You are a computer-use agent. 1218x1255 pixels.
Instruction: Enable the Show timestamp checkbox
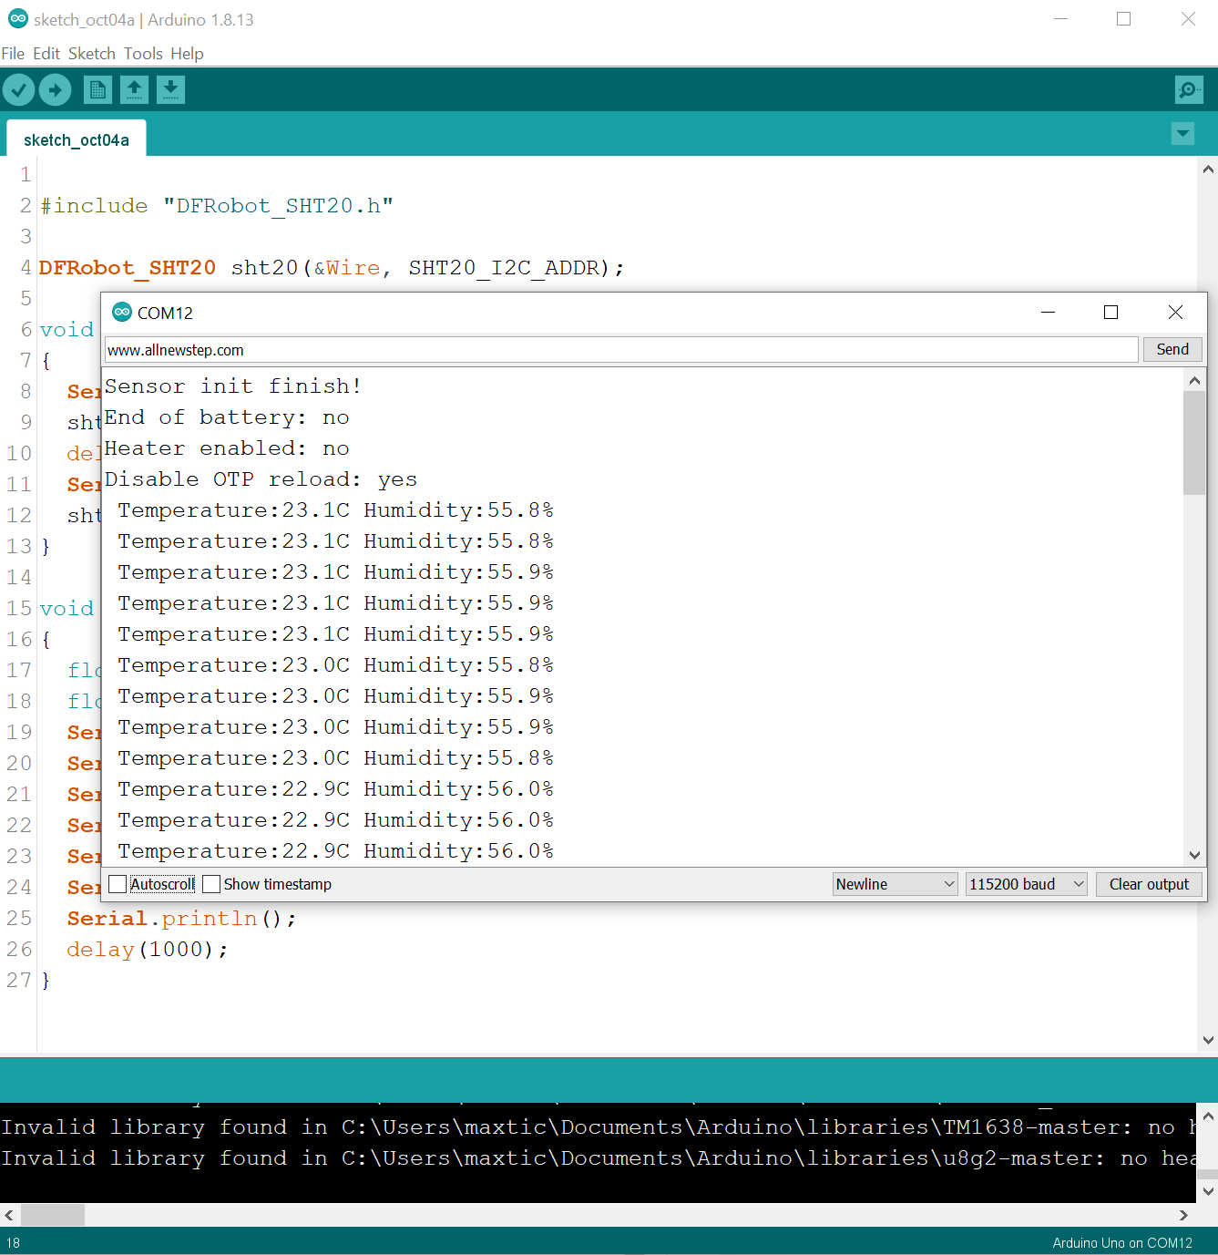(x=211, y=884)
